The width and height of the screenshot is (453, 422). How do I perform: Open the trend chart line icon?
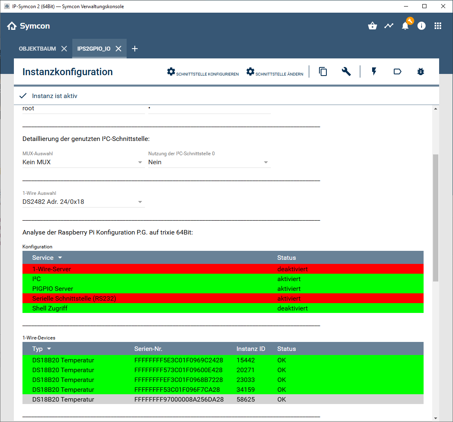(388, 26)
